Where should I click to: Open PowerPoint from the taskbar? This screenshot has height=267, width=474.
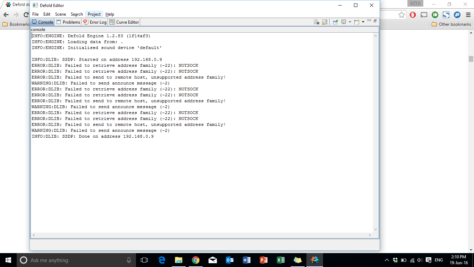[x=264, y=260]
